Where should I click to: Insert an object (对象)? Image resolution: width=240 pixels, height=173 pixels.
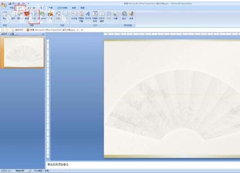click(x=116, y=15)
